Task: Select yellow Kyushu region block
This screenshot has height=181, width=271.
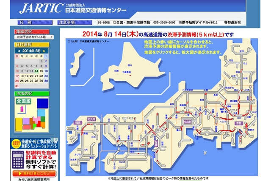Action: [19, 124]
